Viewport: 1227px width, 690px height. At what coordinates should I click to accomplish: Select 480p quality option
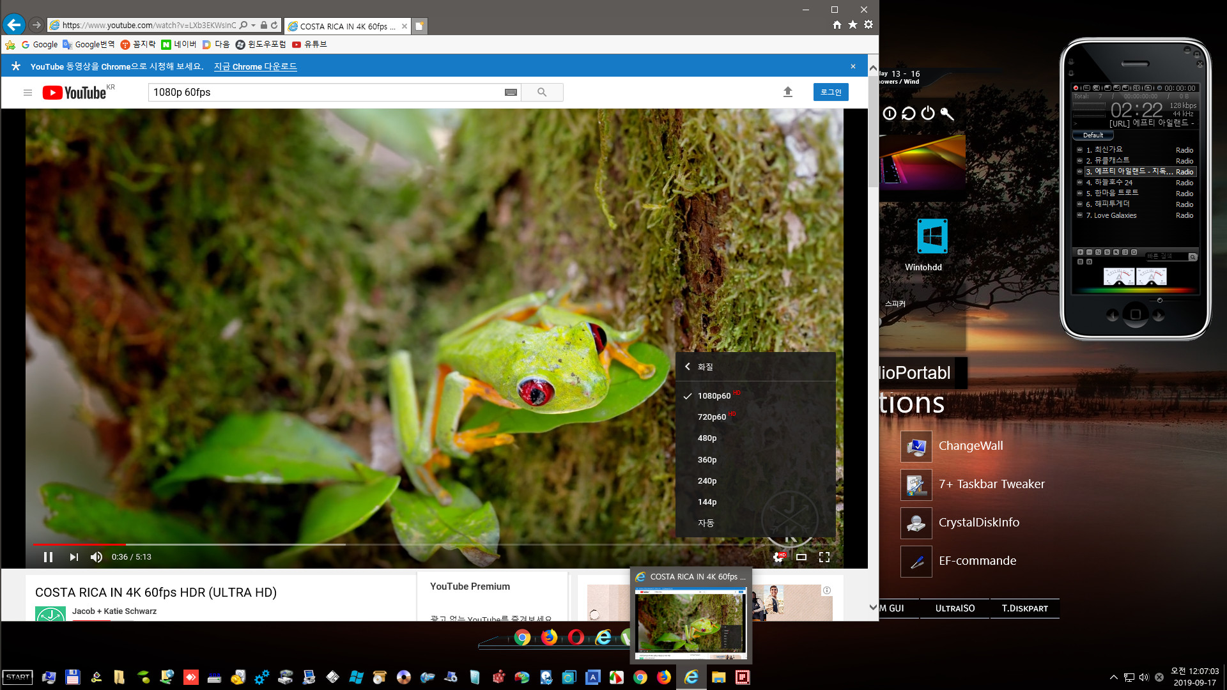[x=755, y=438]
